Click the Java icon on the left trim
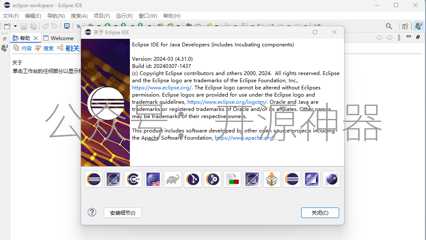Screen dimensions: 426x240 tap(5, 49)
